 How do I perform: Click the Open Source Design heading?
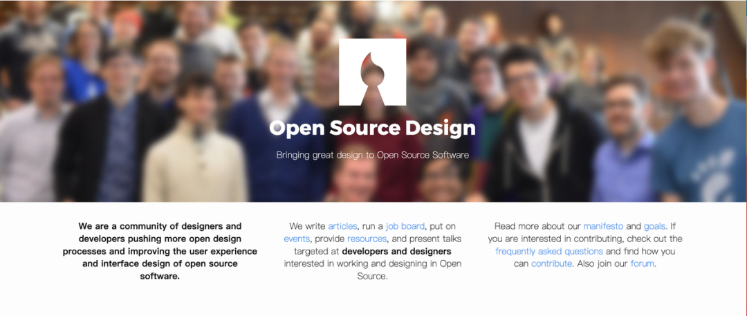point(372,128)
